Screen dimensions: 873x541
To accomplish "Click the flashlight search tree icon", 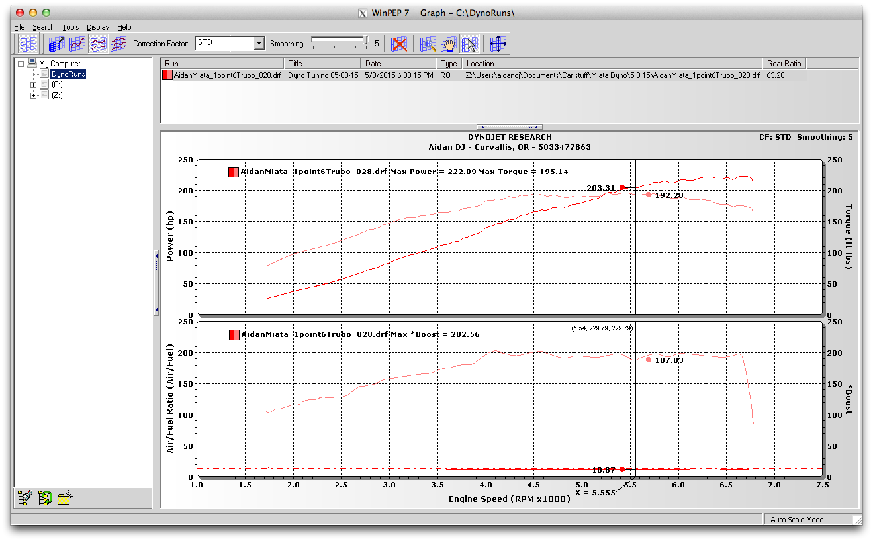I will [26, 498].
